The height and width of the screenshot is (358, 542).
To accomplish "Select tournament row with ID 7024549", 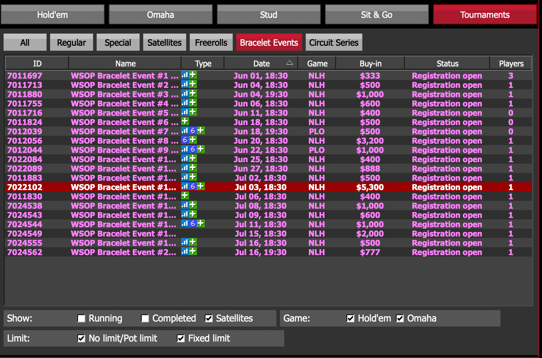I will point(25,234).
